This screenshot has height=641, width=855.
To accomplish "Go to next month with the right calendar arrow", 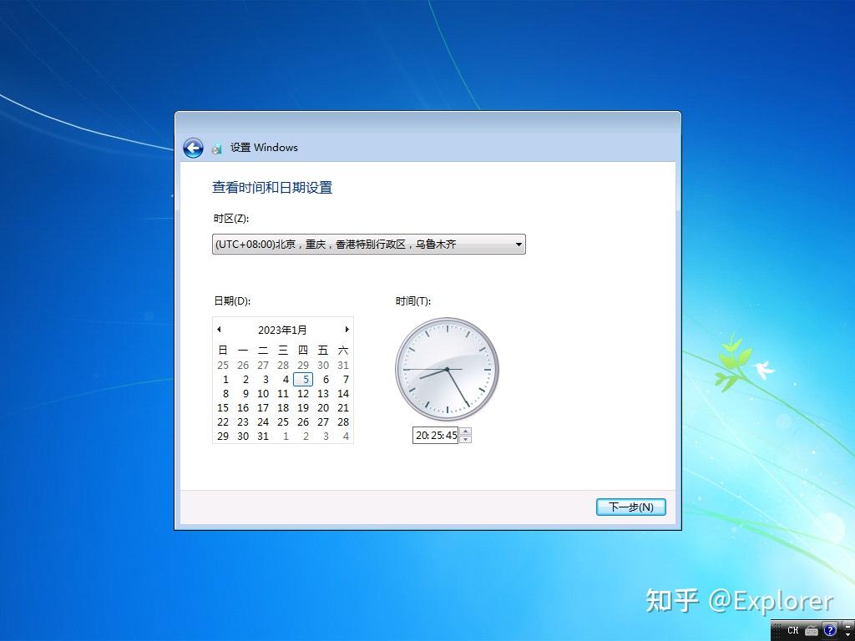I will pyautogui.click(x=347, y=329).
